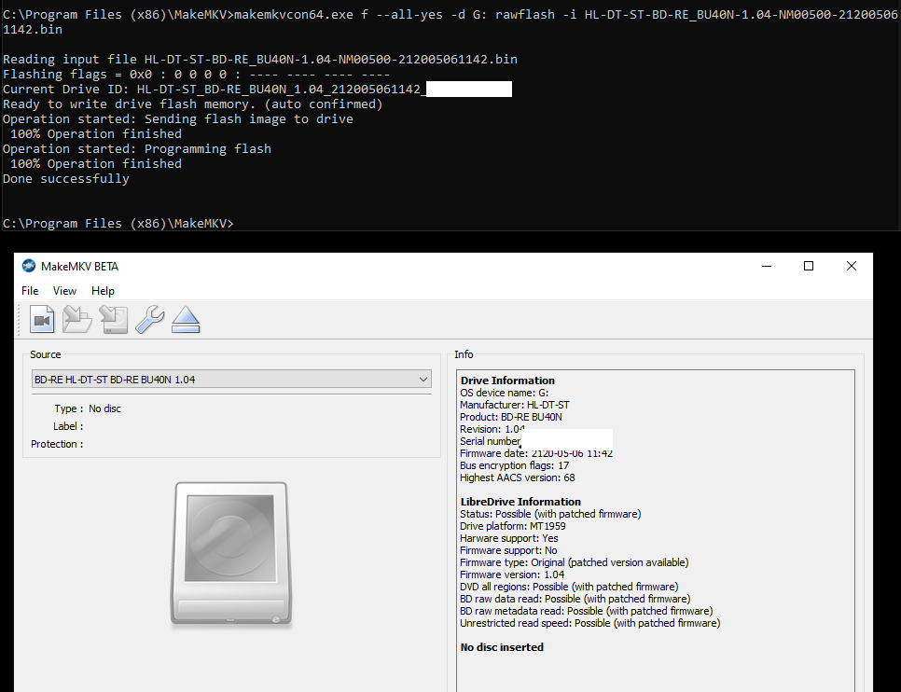
Task: Eject the disc using the triangle icon
Action: (x=186, y=320)
